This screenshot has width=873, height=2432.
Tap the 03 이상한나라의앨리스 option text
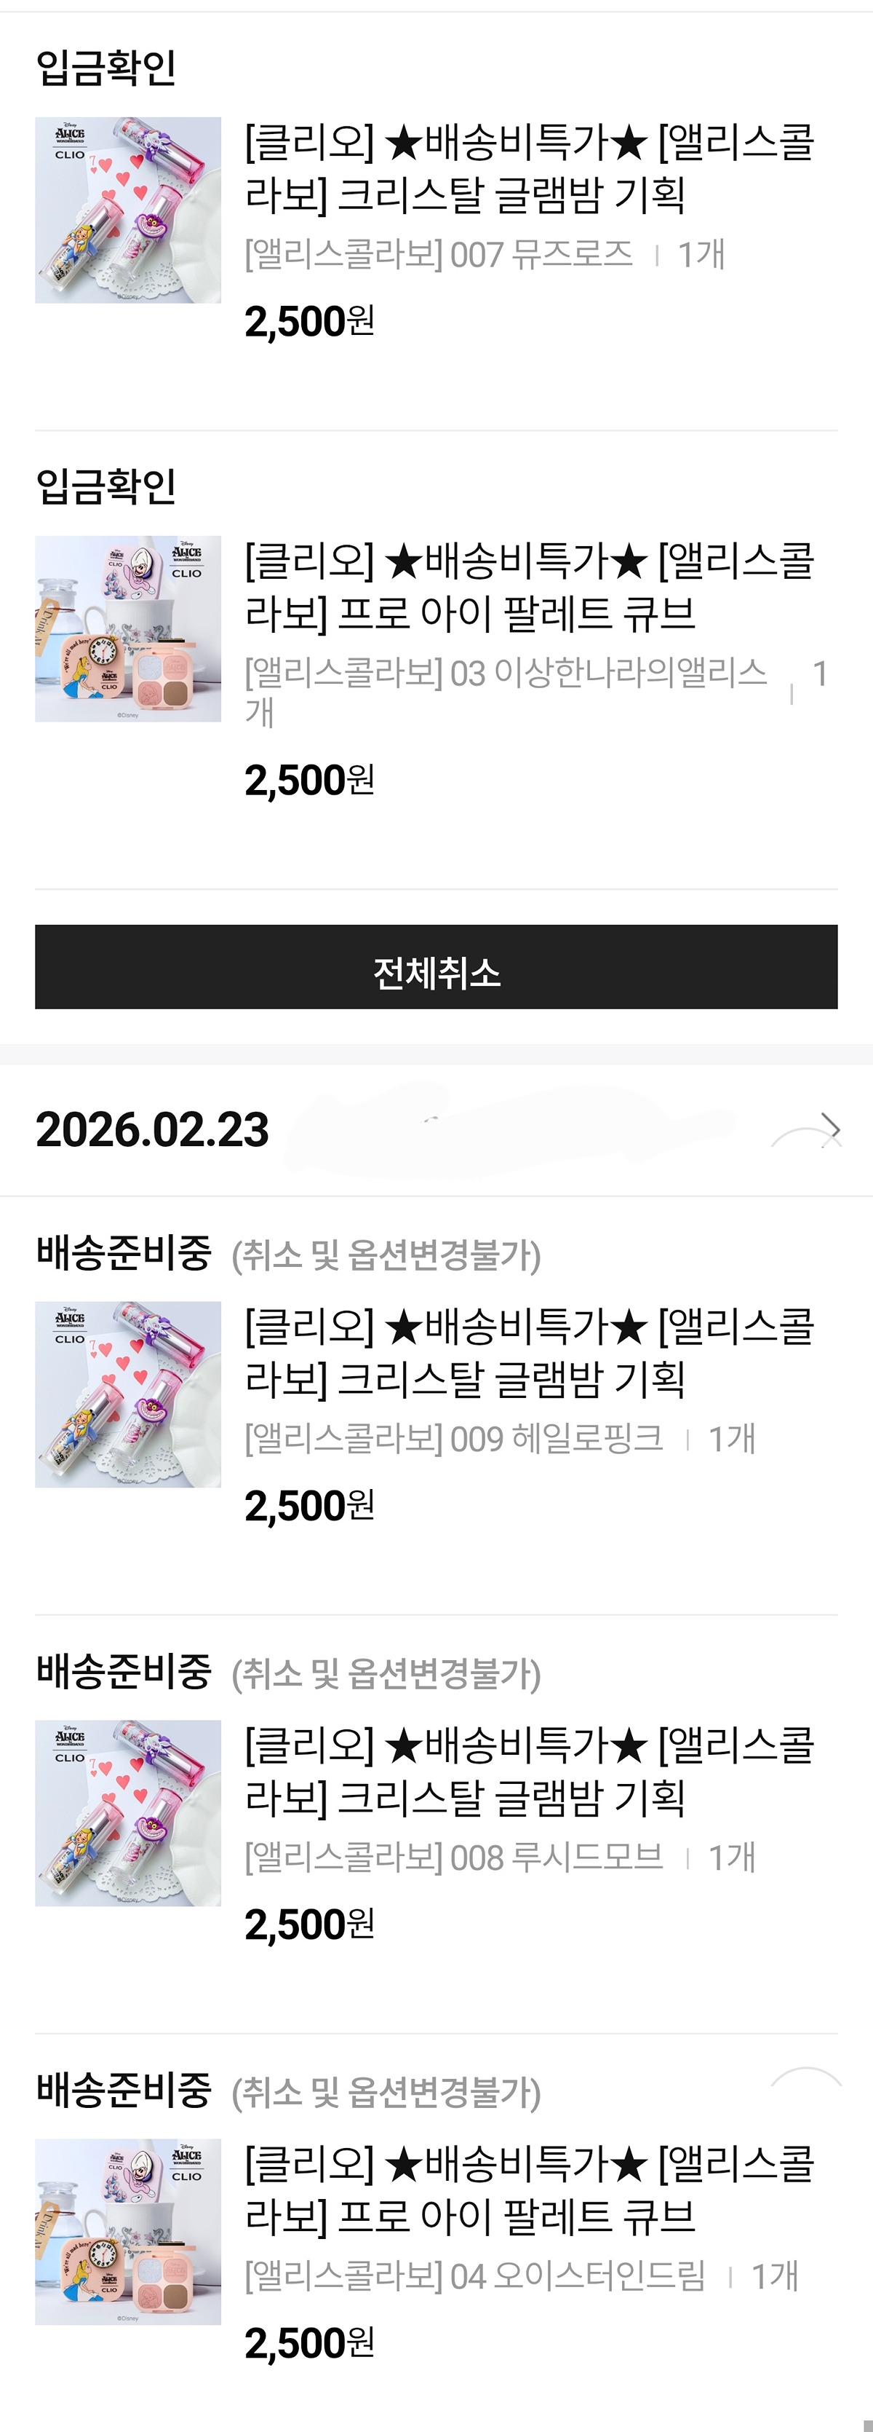506,674
